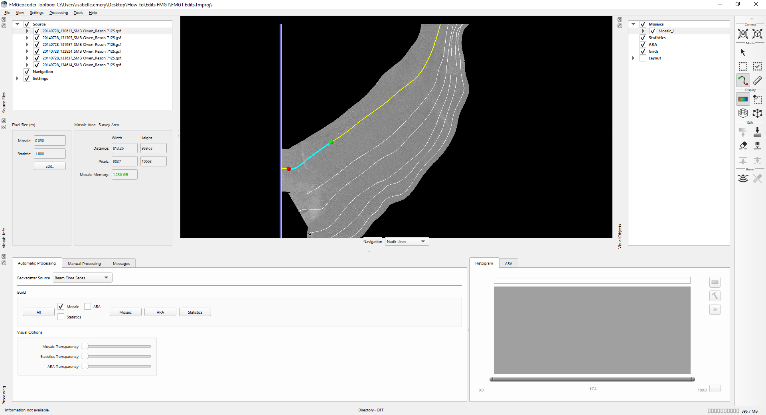Image resolution: width=766 pixels, height=415 pixels.
Task: Open the Backscatter Source dropdown
Action: pyautogui.click(x=83, y=278)
